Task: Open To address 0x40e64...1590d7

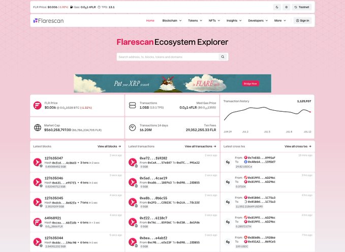Action: coord(261,162)
